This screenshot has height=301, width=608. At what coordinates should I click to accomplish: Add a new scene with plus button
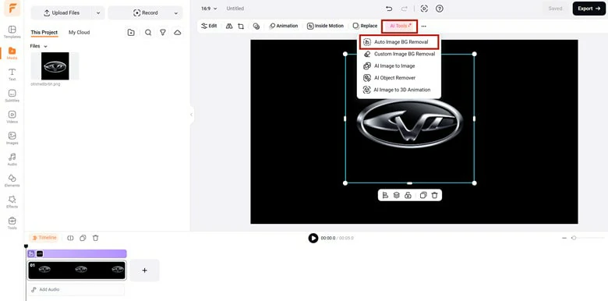145,271
